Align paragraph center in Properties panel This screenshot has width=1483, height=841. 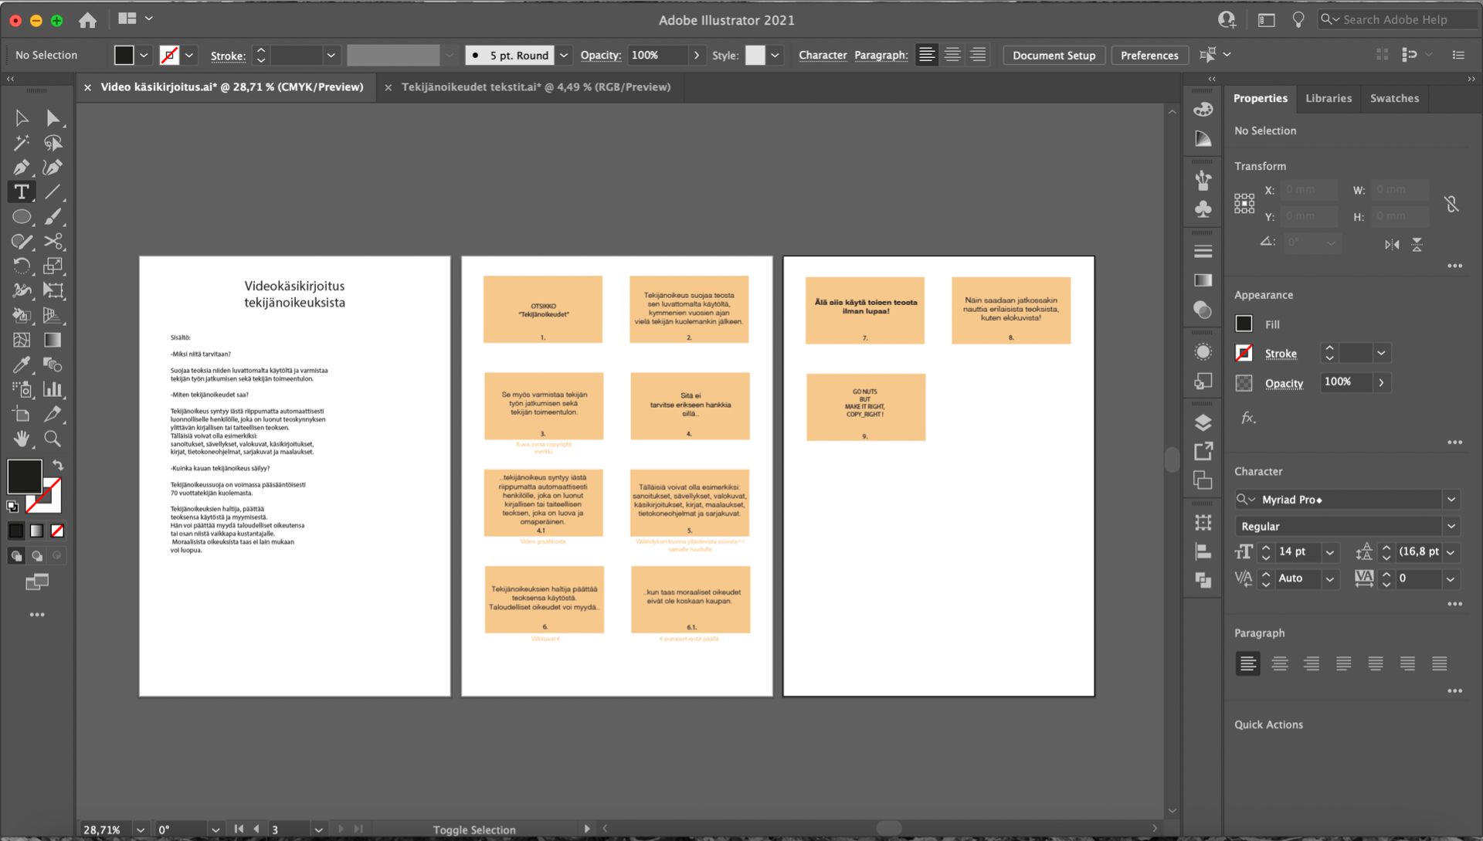click(x=1280, y=663)
